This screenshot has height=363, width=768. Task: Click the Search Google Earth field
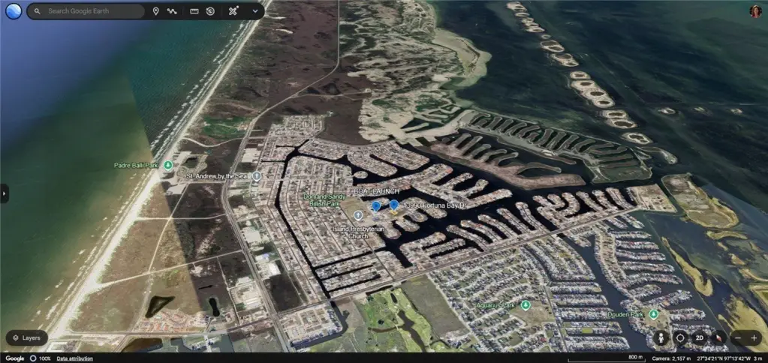[94, 11]
